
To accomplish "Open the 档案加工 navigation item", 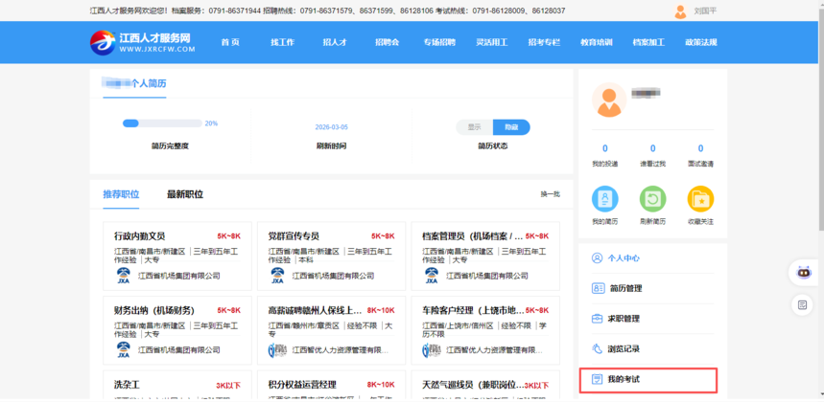I will 649,42.
